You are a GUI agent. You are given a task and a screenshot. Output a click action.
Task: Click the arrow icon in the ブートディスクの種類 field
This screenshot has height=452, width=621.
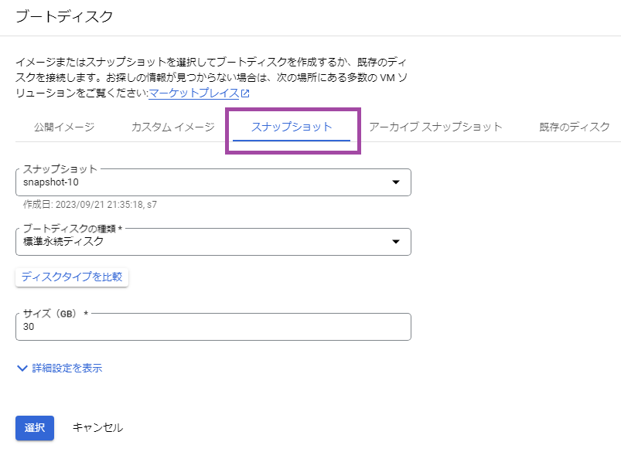(396, 241)
